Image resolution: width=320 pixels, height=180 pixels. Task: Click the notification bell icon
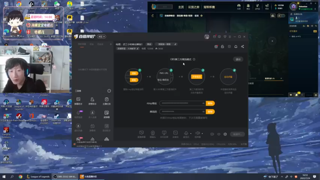[236, 46]
